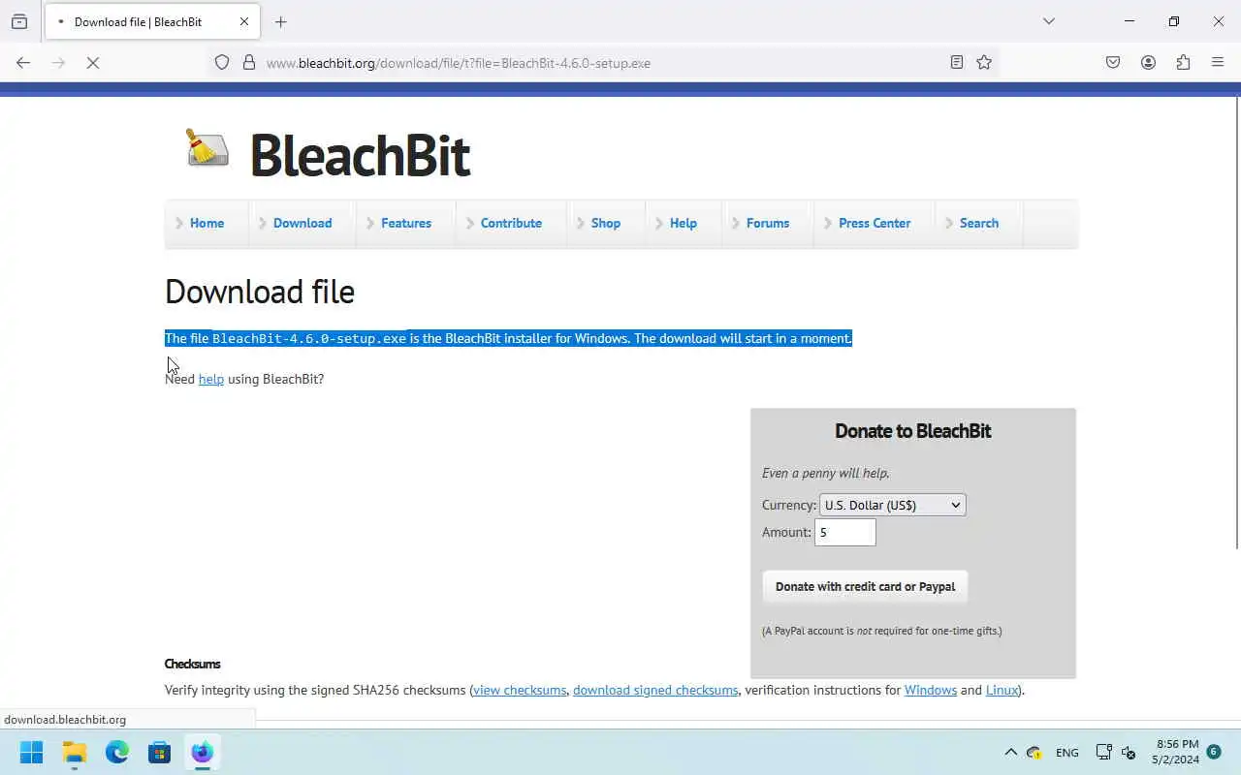Open the Windows Start menu
The width and height of the screenshot is (1241, 775).
click(x=32, y=752)
